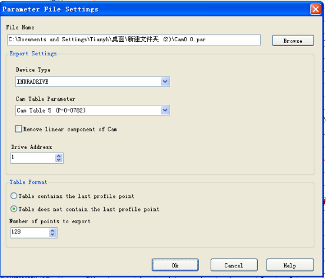Increase Drive Address with up arrow

click(59, 155)
